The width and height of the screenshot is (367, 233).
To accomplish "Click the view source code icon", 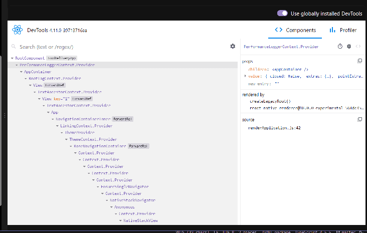I will 358,46.
